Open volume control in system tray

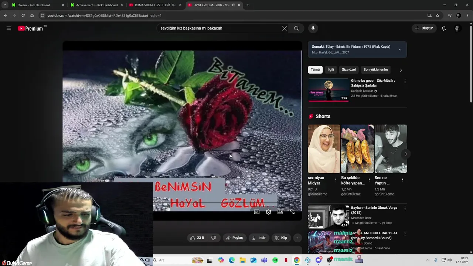click(449, 260)
